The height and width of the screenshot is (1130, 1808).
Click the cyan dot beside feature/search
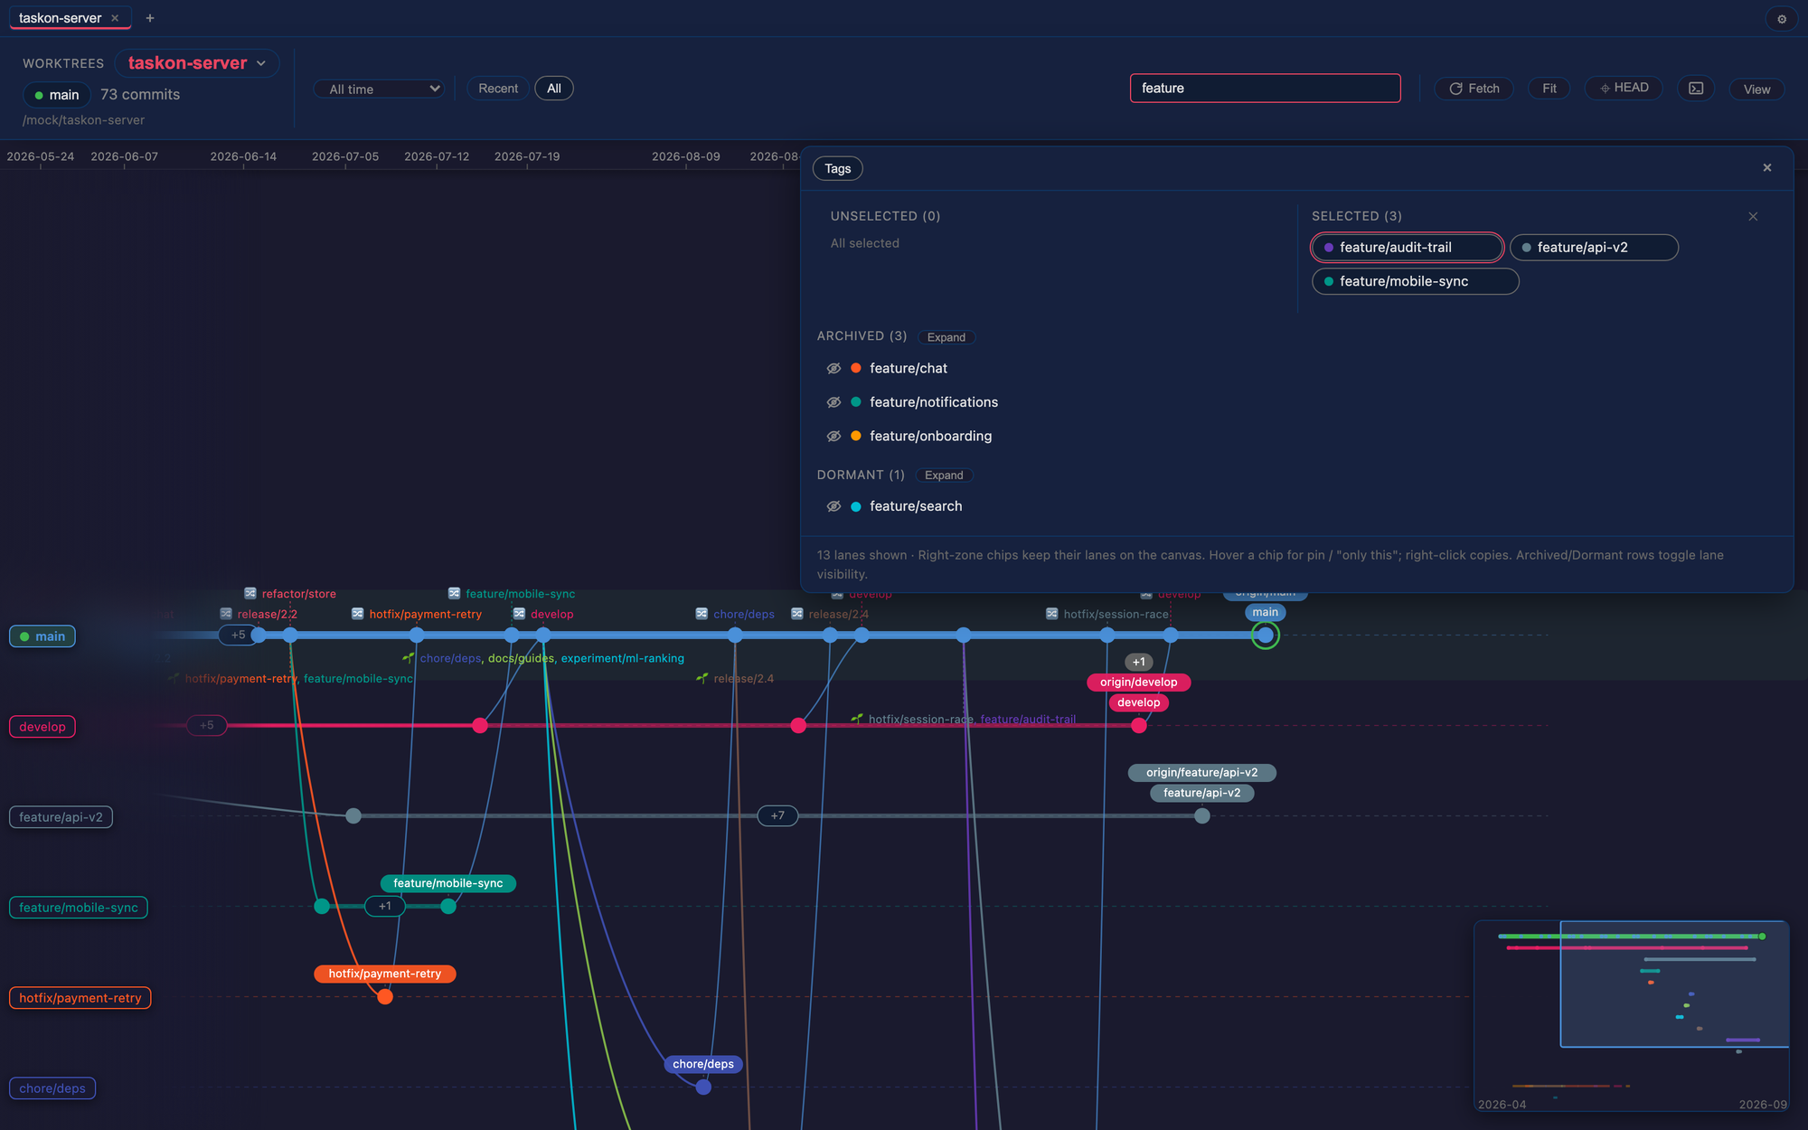pyautogui.click(x=856, y=506)
